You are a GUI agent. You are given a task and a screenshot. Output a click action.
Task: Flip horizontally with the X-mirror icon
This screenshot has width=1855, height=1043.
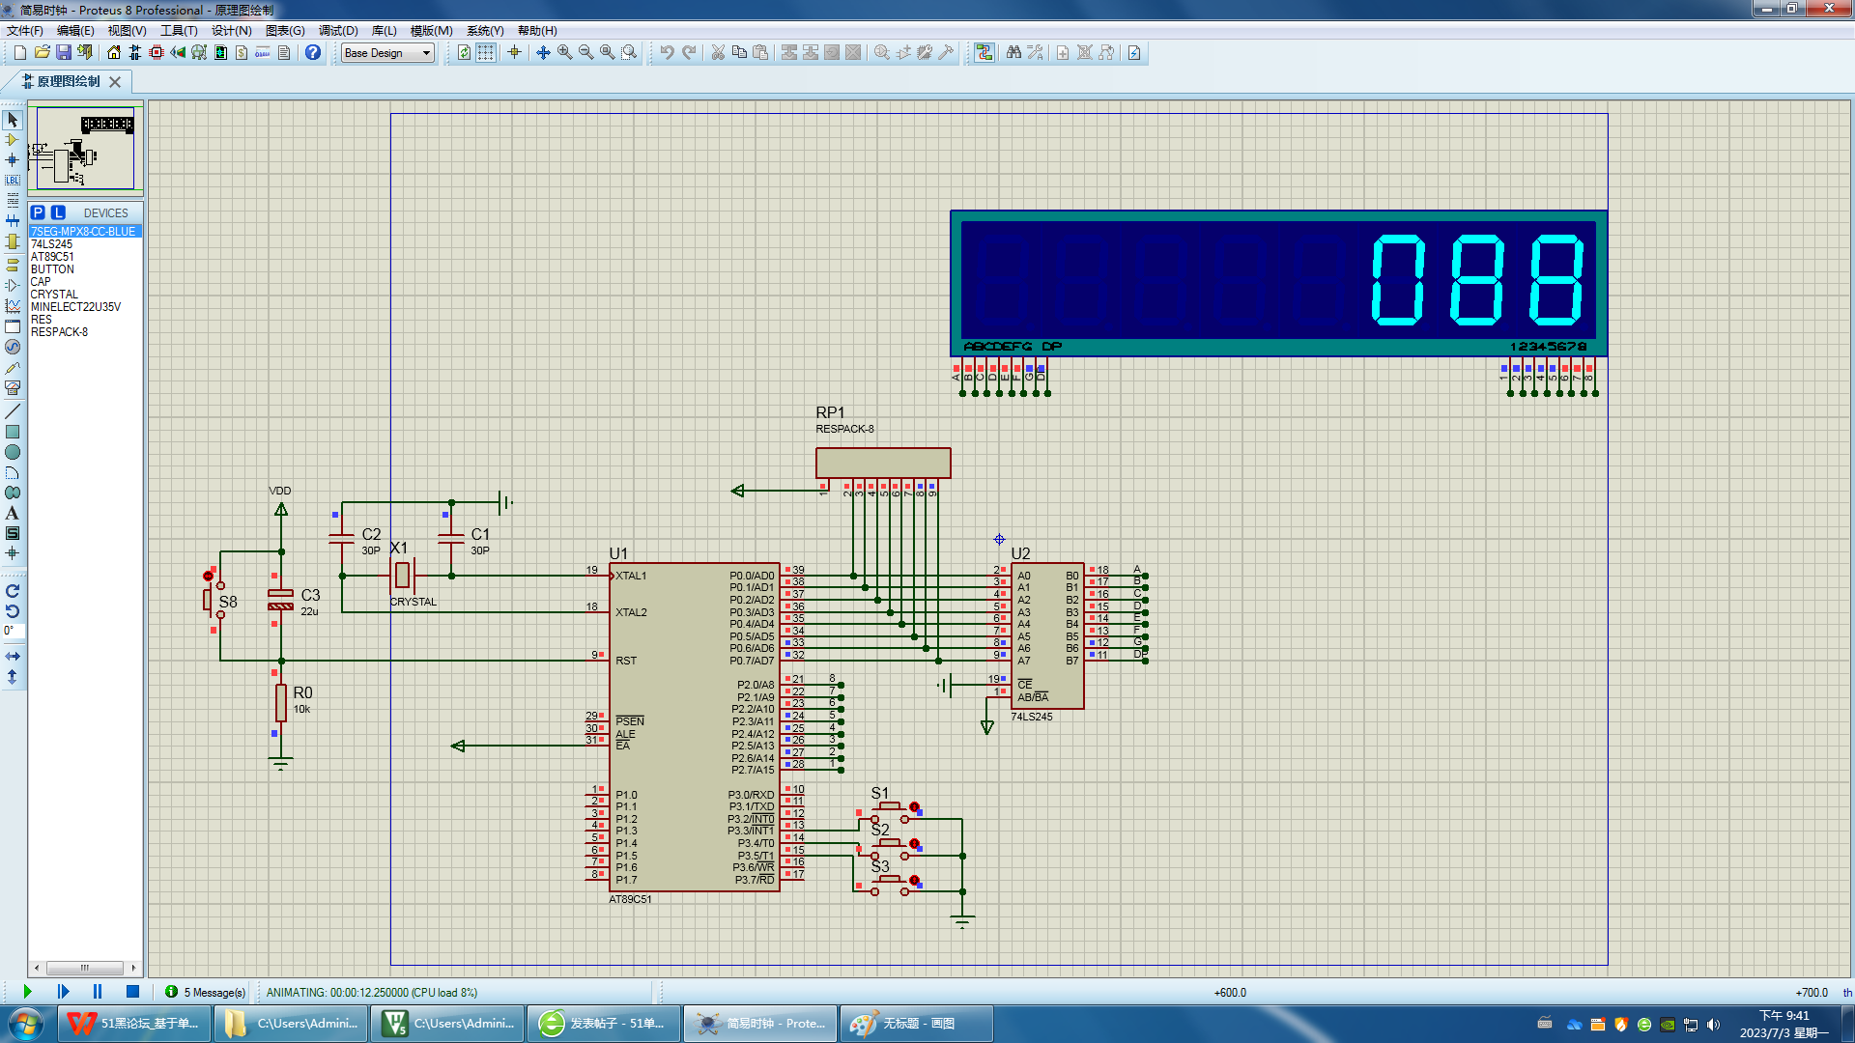tap(13, 657)
